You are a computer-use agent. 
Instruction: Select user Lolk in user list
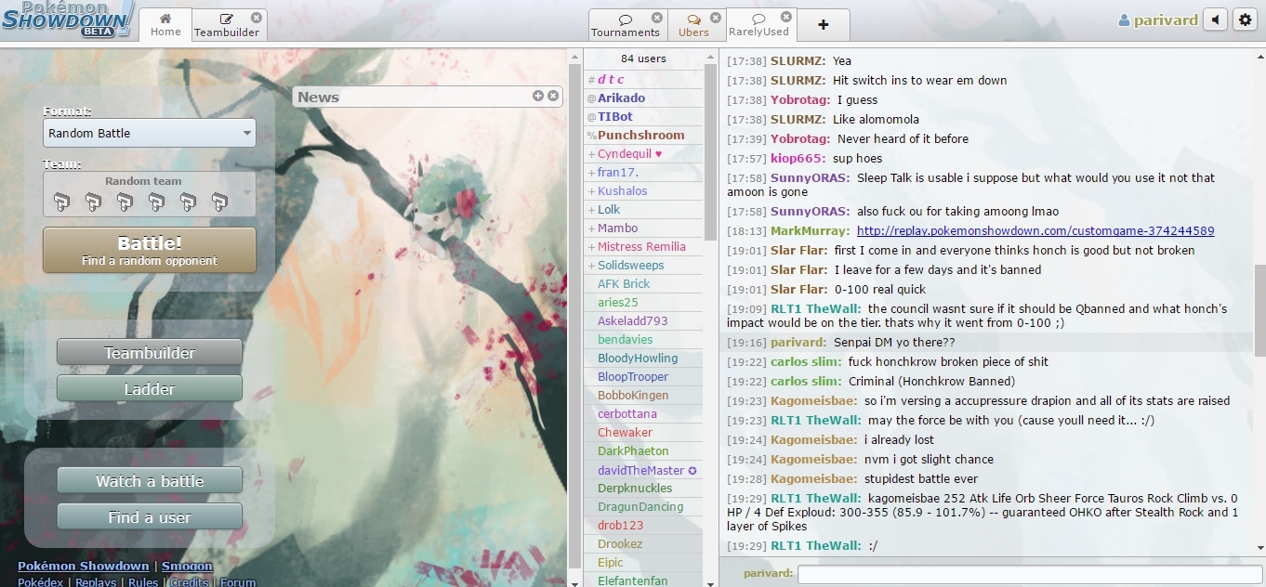(643, 209)
